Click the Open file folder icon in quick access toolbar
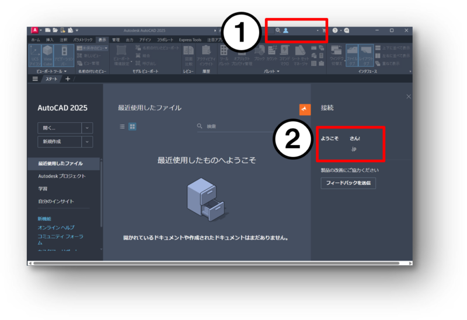This screenshot has width=467, height=320. click(55, 30)
